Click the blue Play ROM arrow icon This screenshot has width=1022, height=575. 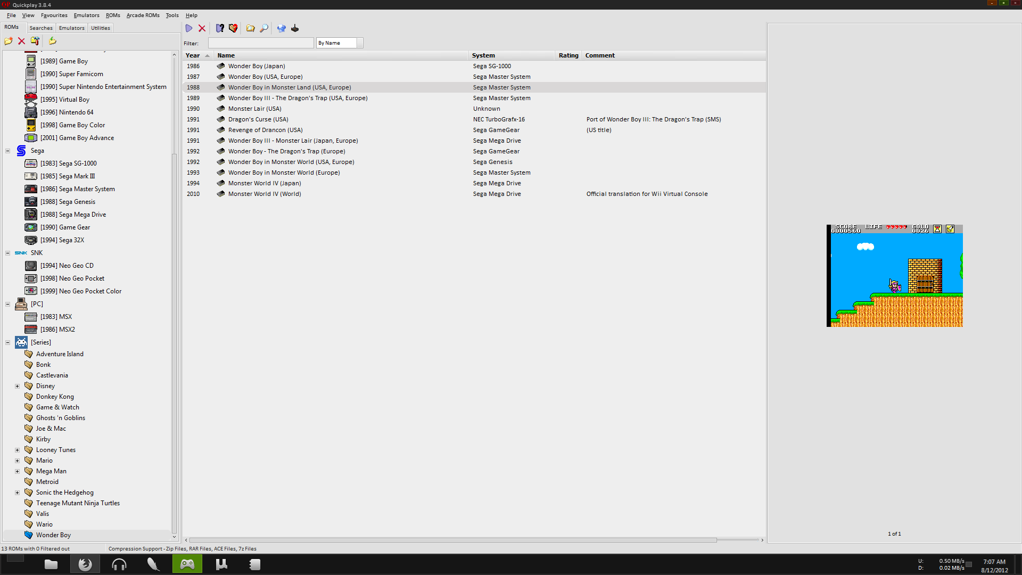[189, 28]
